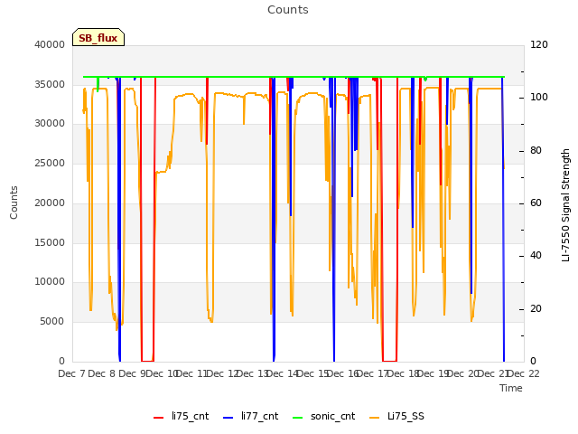Click the 10000 left axis tick label
578x434 pixels.
pos(50,282)
